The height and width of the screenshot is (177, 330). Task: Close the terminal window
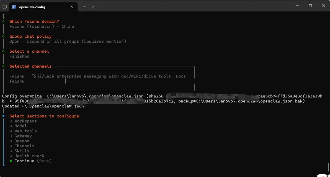pos(324,6)
